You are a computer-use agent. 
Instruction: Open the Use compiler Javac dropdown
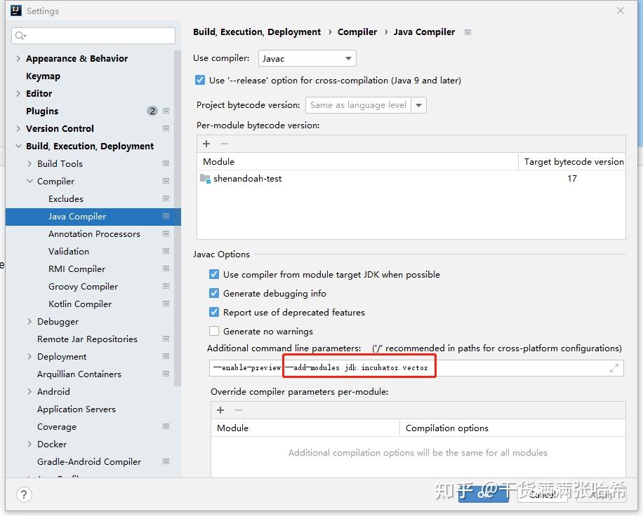pyautogui.click(x=307, y=59)
